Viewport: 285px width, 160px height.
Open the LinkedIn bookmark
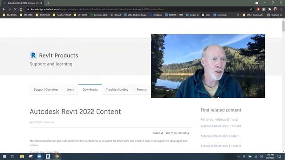pyautogui.click(x=192, y=15)
